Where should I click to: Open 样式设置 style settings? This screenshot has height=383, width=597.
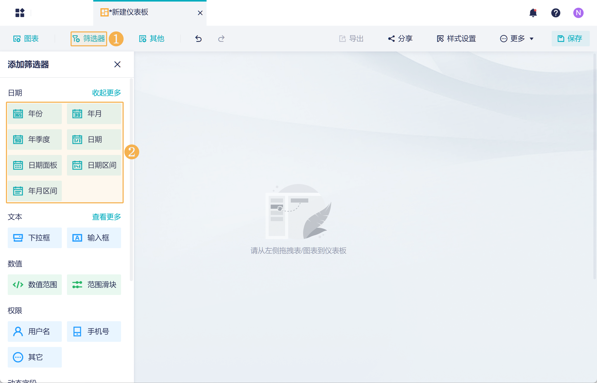[x=456, y=39]
